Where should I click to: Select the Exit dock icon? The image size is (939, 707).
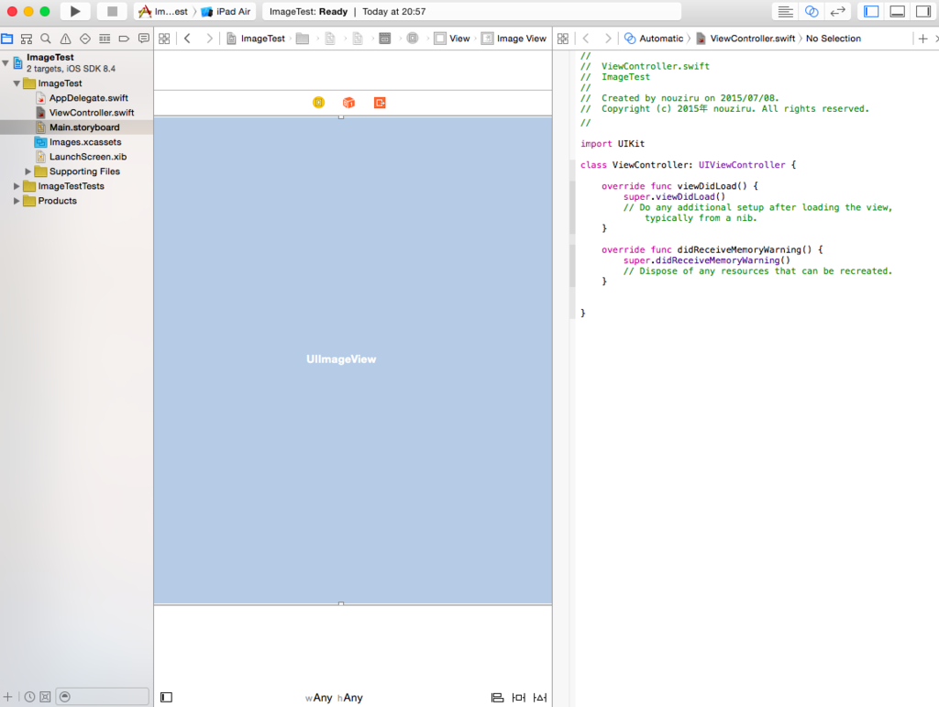coord(380,103)
